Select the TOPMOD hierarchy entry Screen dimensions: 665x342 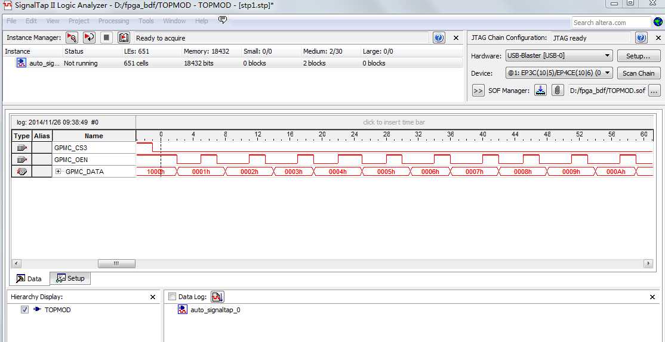pos(58,310)
